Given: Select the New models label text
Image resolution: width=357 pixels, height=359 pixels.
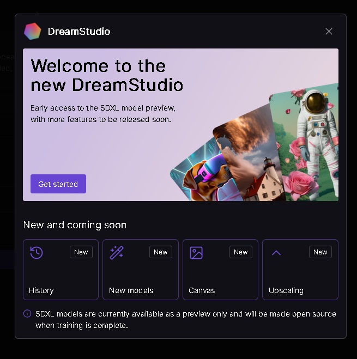Looking at the screenshot, I should (131, 290).
